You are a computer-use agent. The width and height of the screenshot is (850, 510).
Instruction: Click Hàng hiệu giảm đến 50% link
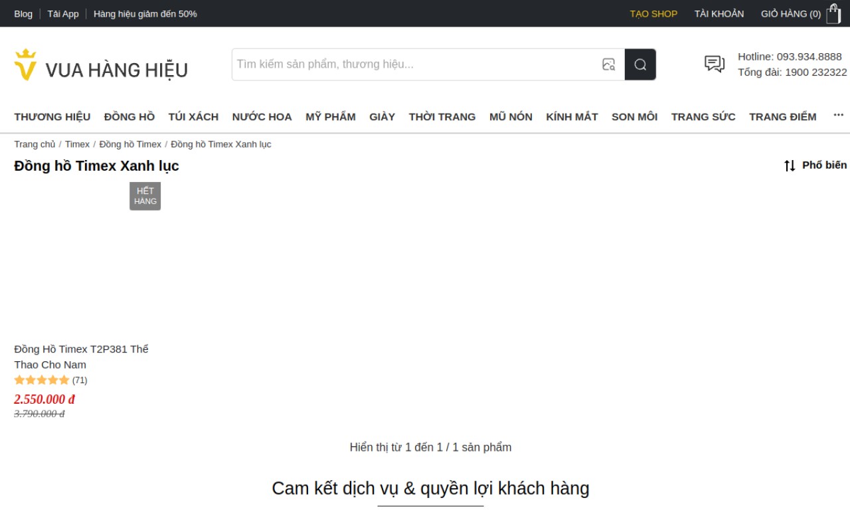pyautogui.click(x=145, y=13)
